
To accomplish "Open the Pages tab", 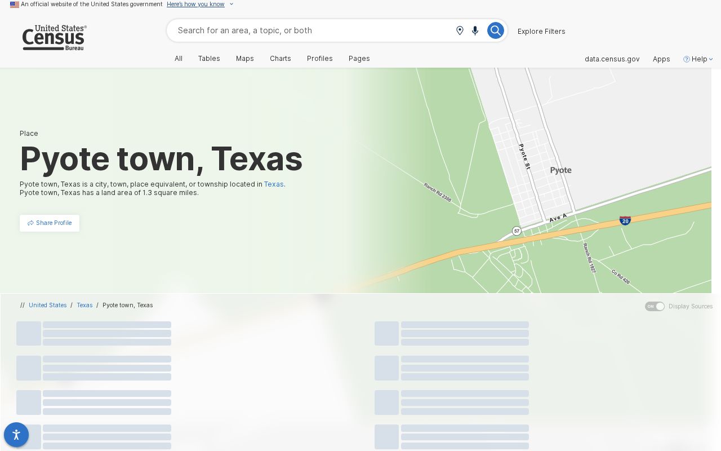I will coord(359,59).
